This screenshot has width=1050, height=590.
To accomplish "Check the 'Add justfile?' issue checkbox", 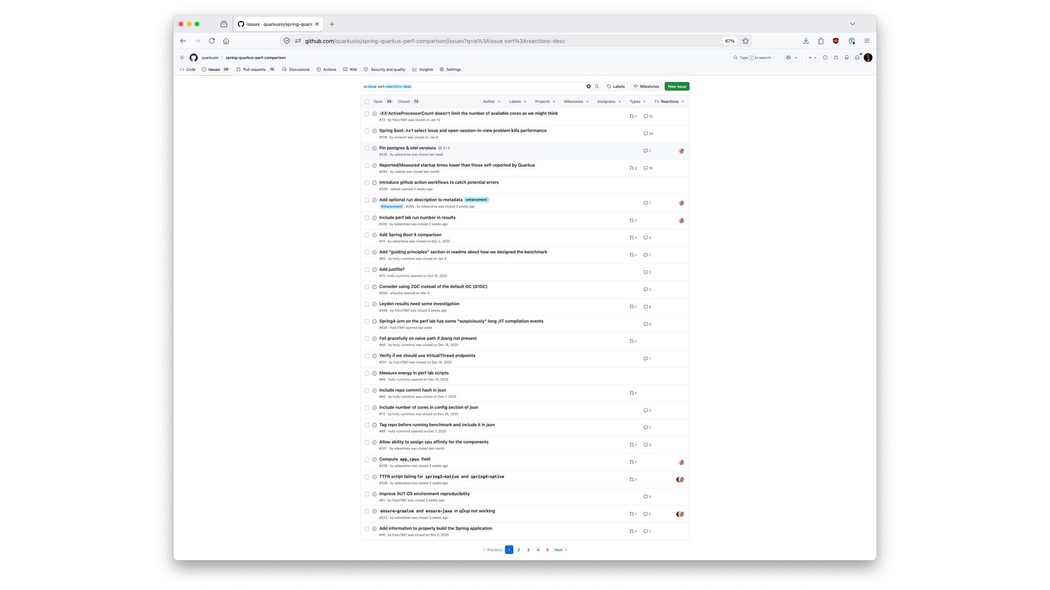I will tap(367, 270).
